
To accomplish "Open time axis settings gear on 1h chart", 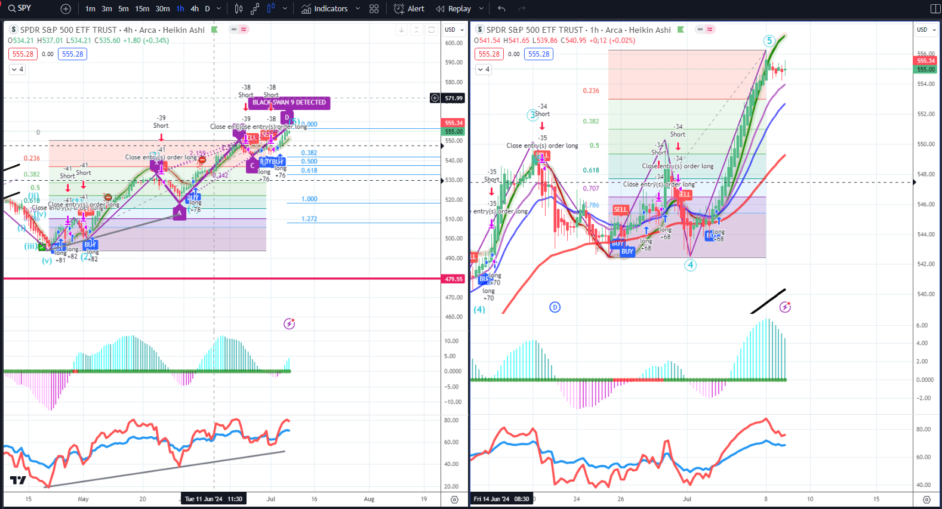I will (x=926, y=499).
